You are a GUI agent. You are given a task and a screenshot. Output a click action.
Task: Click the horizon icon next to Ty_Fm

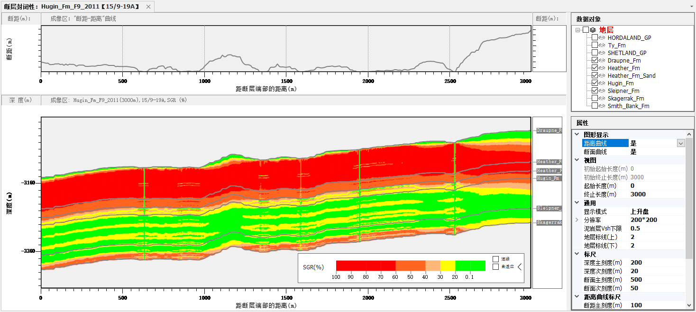[602, 45]
